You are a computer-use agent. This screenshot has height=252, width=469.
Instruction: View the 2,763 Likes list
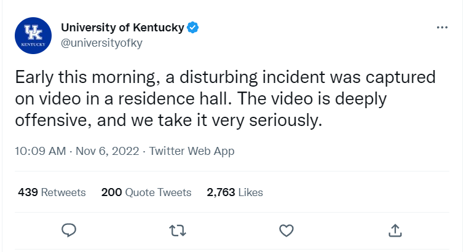tap(235, 192)
